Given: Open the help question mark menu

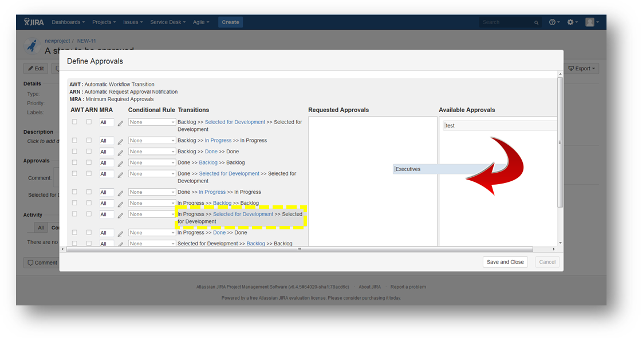Looking at the screenshot, I should coord(553,22).
